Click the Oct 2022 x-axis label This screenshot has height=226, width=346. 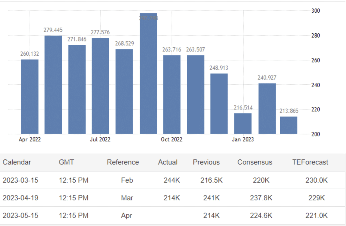coord(171,139)
